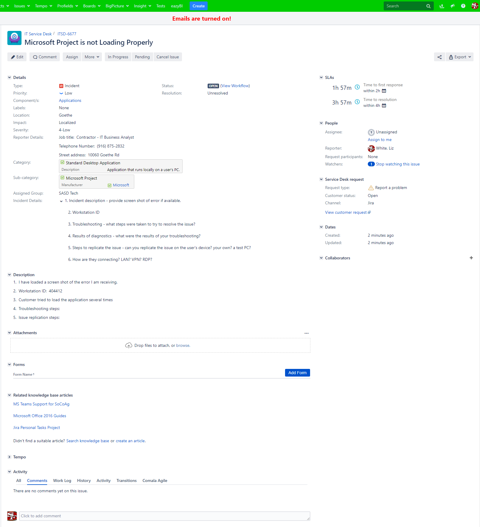The width and height of the screenshot is (480, 527).
Task: Click the Assign to me link
Action: (x=380, y=140)
